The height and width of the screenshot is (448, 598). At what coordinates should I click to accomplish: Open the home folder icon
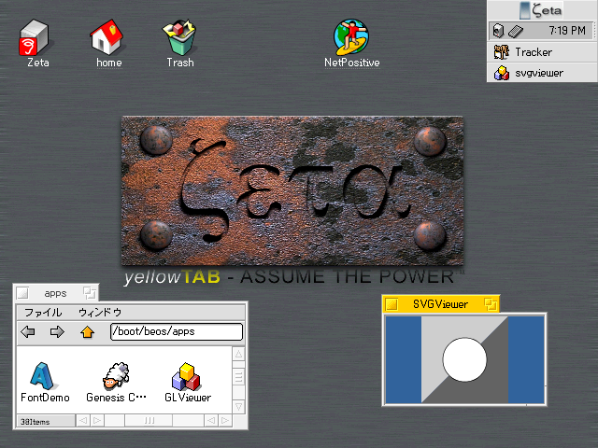(107, 37)
